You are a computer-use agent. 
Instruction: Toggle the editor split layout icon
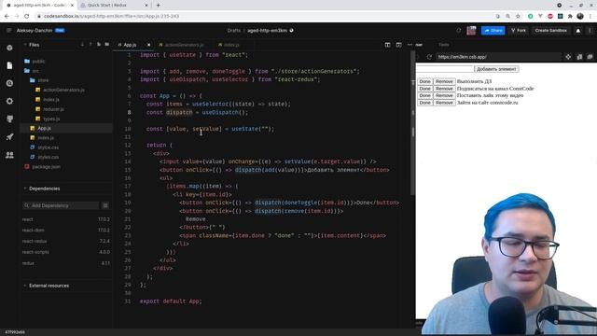coord(387,45)
